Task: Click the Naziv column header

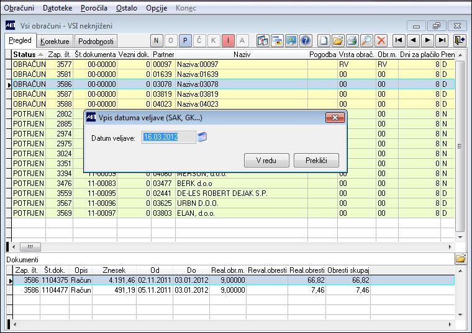Action: click(242, 55)
